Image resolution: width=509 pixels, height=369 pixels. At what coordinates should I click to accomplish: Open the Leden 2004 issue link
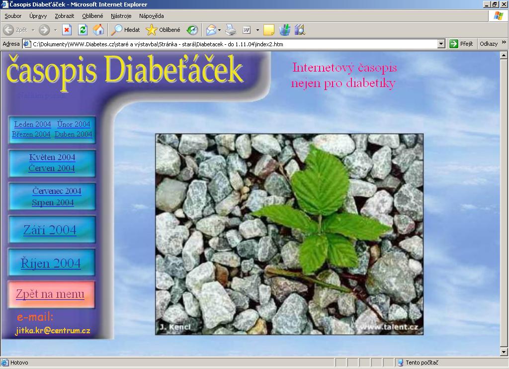[32, 124]
